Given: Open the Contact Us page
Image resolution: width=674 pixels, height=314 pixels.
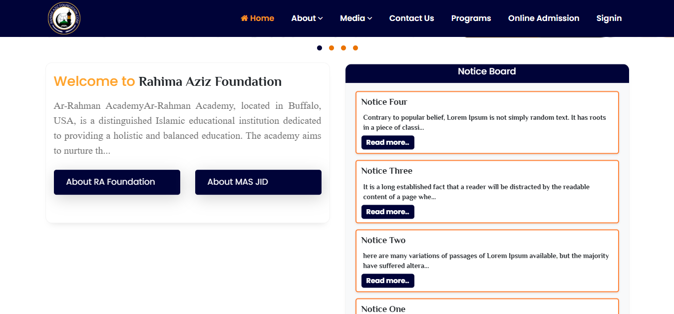Looking at the screenshot, I should pyautogui.click(x=411, y=18).
